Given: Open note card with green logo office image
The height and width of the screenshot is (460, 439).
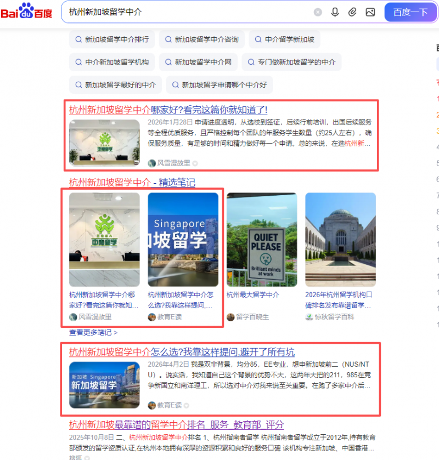Looking at the screenshot, I should point(105,240).
